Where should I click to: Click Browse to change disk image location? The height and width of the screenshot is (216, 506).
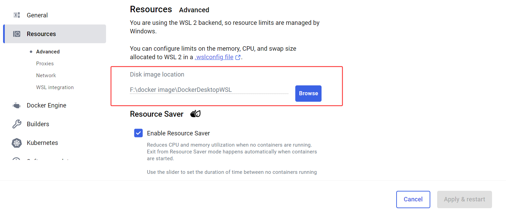coord(308,94)
